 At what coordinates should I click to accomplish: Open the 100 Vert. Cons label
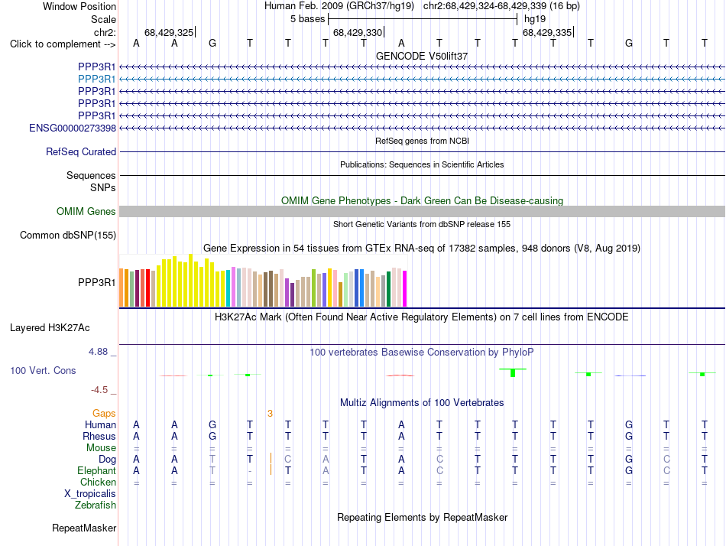tap(43, 370)
